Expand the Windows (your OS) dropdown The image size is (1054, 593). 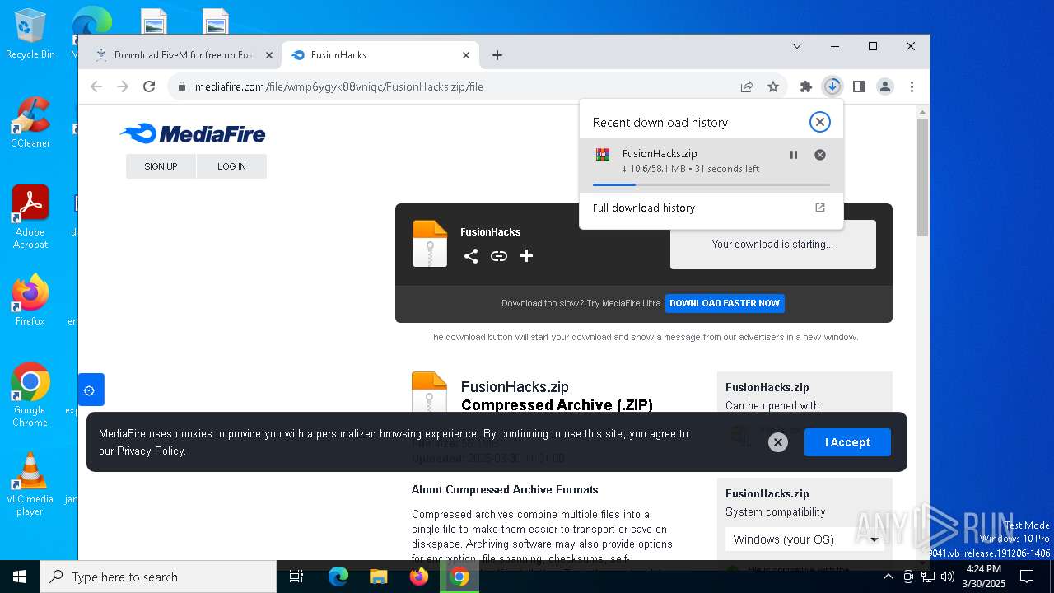point(805,539)
